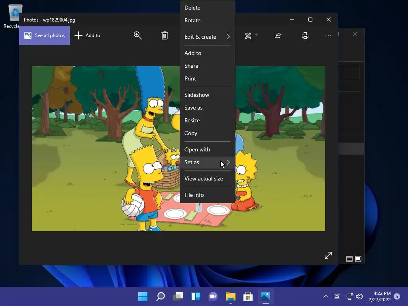Click the Photos app taskbar icon
This screenshot has width=408, height=306.
tap(266, 296)
